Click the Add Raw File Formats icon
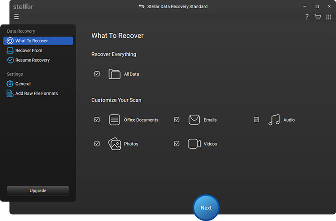The width and height of the screenshot is (336, 221). 10,94
